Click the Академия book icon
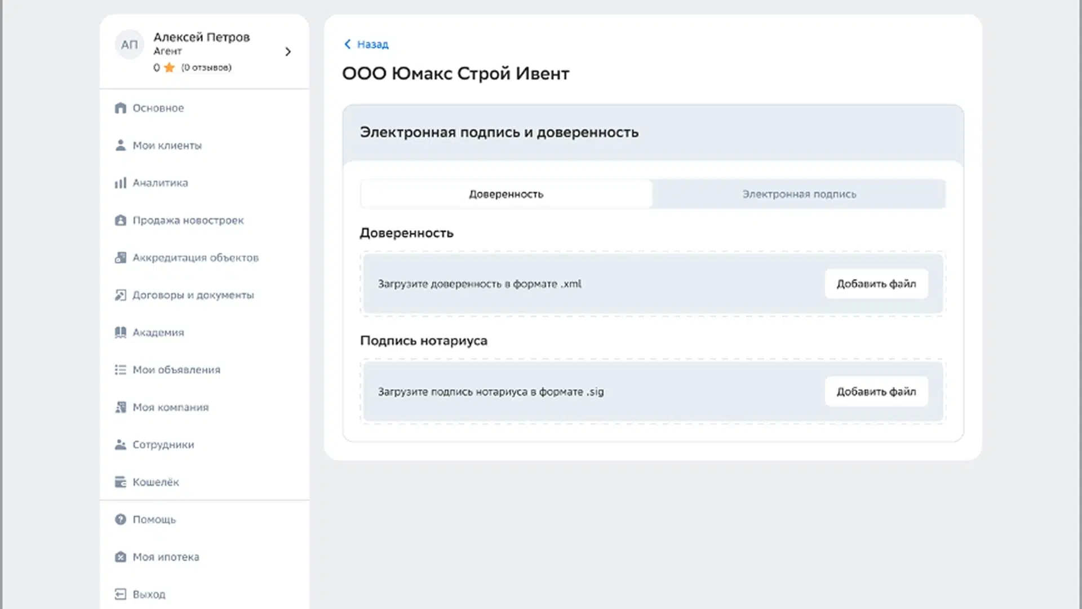Screen dimensions: 1082x609 pos(120,332)
